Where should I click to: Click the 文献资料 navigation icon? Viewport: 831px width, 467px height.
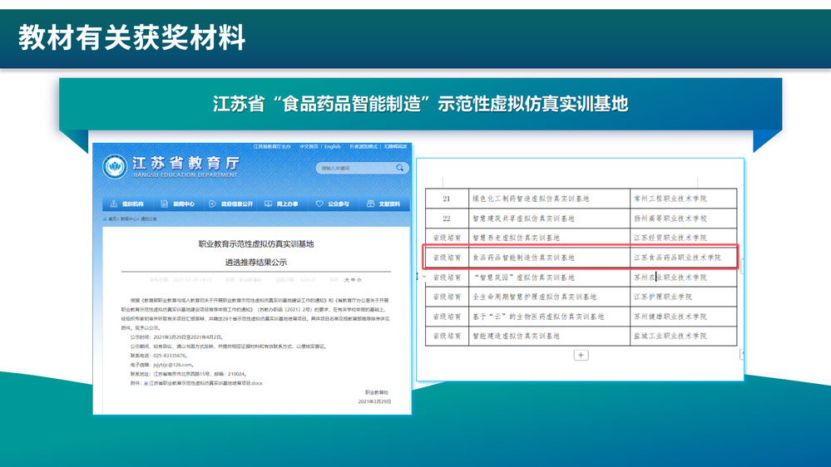(x=371, y=204)
